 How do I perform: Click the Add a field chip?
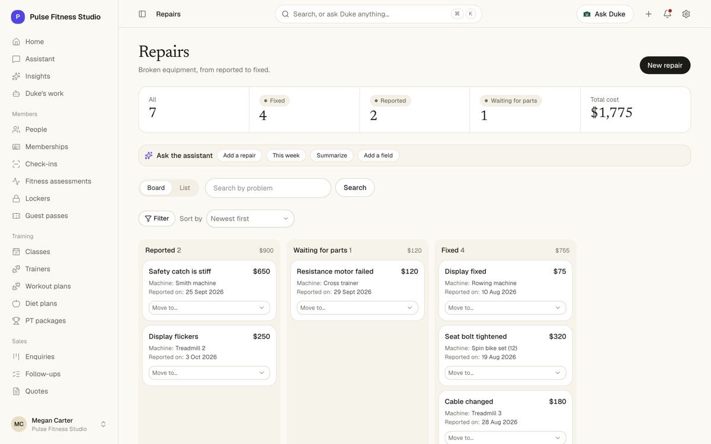pyautogui.click(x=378, y=155)
